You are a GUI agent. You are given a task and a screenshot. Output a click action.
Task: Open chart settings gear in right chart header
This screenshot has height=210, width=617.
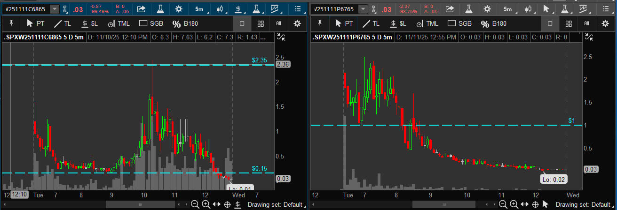[487, 9]
